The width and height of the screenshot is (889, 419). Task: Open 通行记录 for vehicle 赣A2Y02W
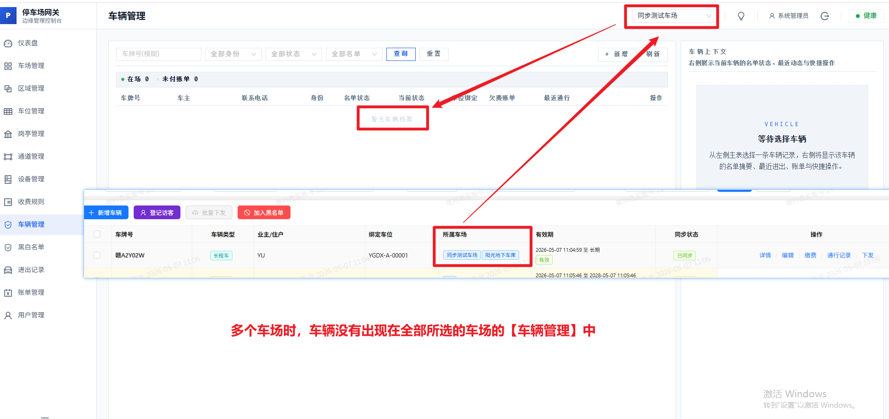[x=839, y=255]
